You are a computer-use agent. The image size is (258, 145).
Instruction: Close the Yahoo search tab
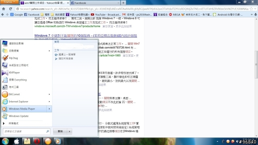point(68,3)
